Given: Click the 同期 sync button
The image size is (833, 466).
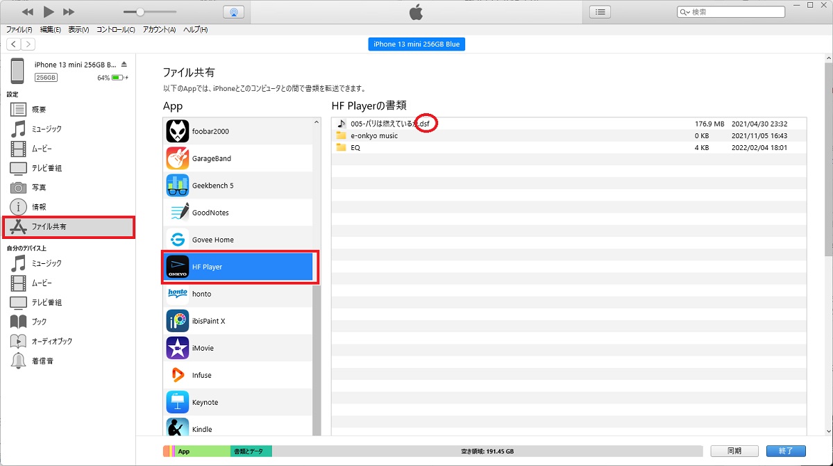Looking at the screenshot, I should click(734, 451).
